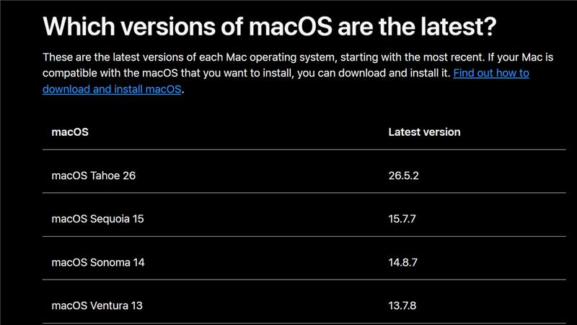
Task: Select the "Latest version" column header
Action: [424, 132]
